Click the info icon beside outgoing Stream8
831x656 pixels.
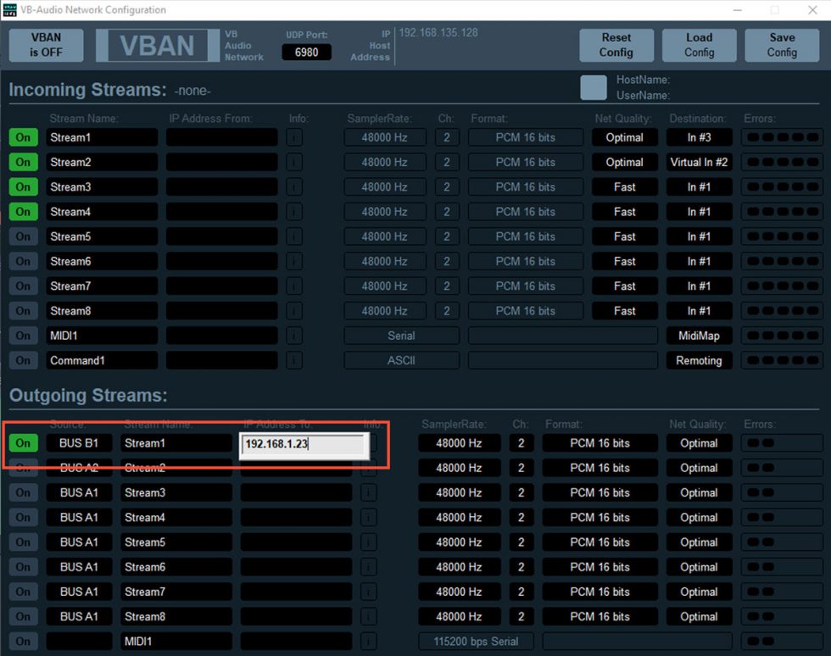click(x=367, y=616)
